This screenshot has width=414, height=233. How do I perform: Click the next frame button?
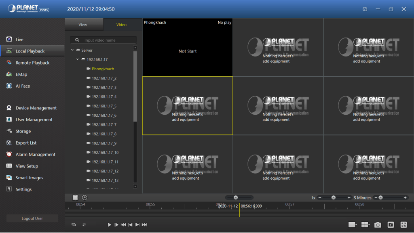tap(137, 225)
